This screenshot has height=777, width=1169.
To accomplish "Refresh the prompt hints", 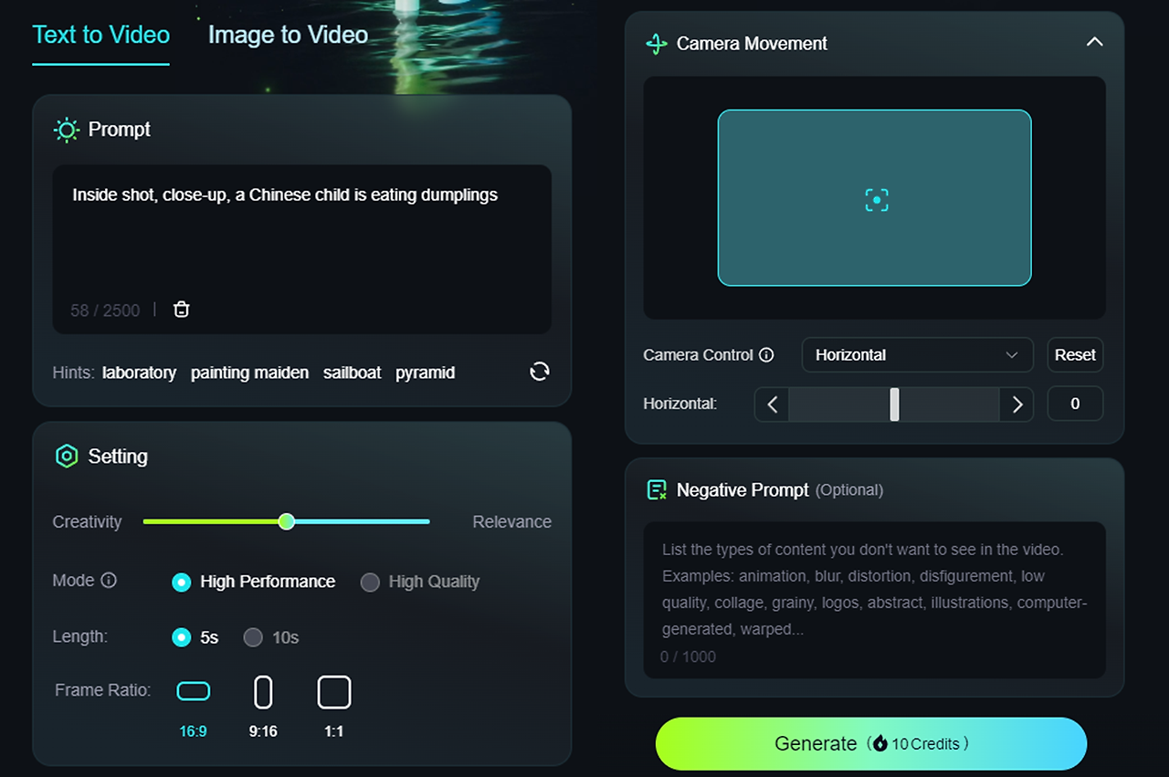I will (540, 371).
